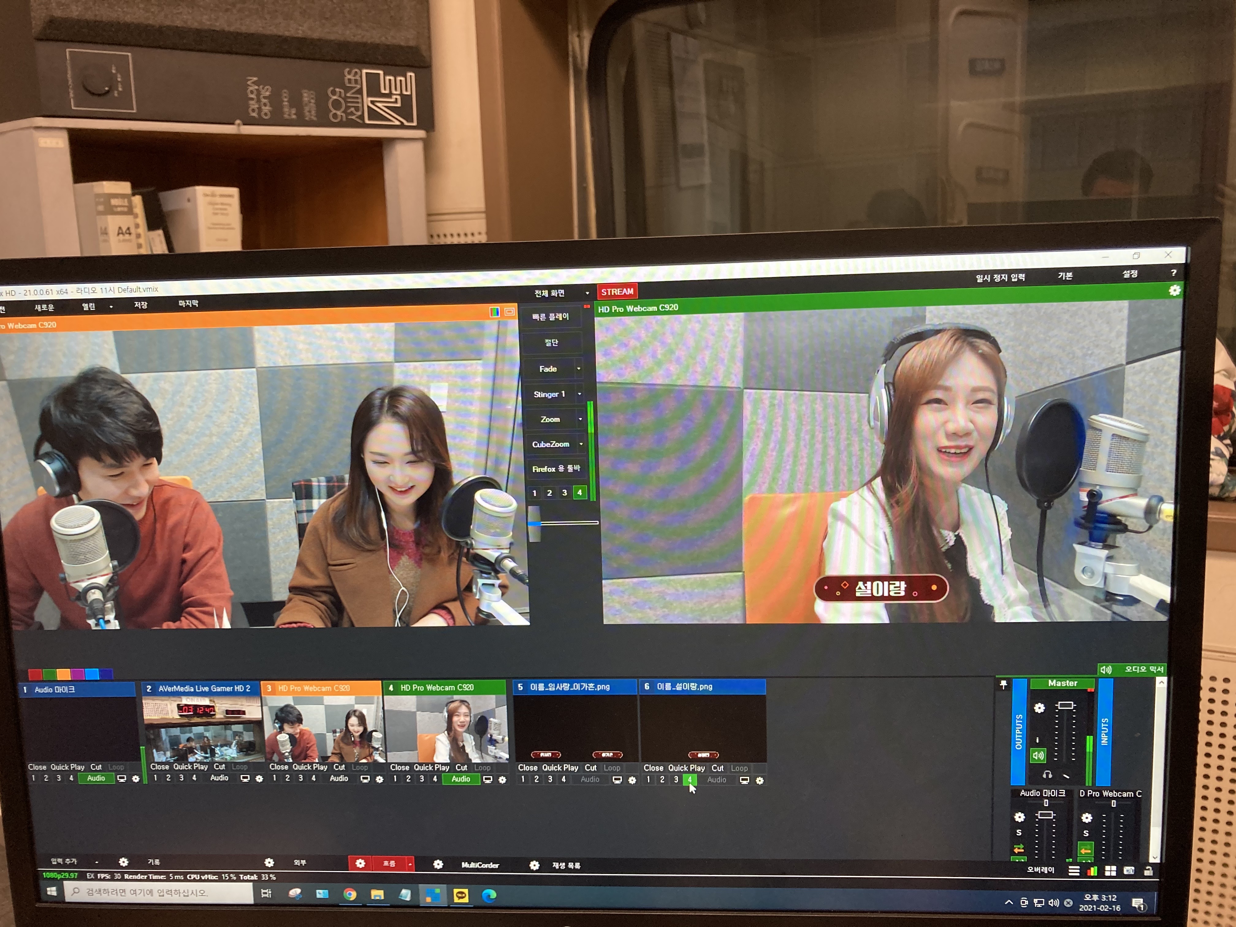Toggle Audio on for AVerMedia Live Gamer input
The height and width of the screenshot is (927, 1236).
pyautogui.click(x=219, y=778)
